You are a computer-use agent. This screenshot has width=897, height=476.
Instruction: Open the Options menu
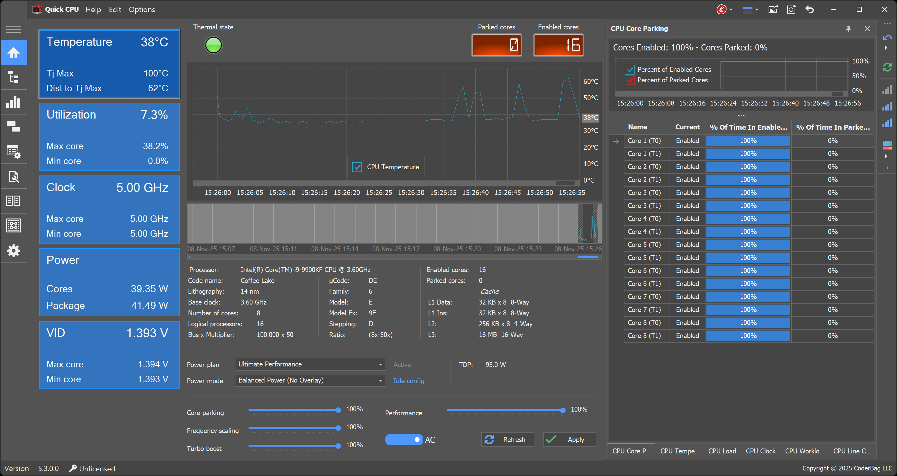(142, 9)
